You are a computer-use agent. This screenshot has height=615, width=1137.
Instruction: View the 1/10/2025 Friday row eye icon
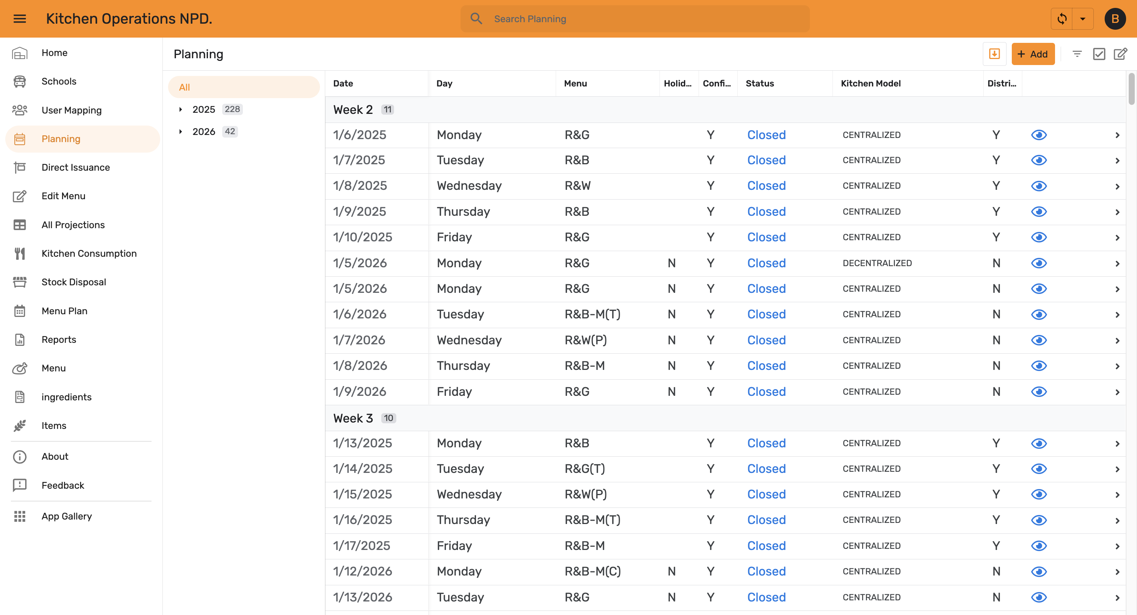[1038, 237]
